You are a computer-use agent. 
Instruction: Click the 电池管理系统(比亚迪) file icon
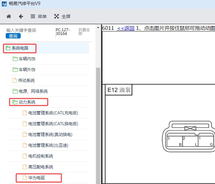(x=25, y=145)
